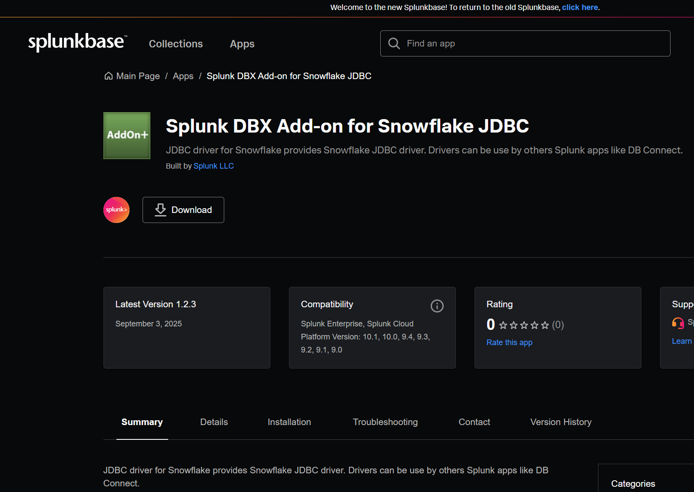Click the 'Learn' link in Support card
Image resolution: width=694 pixels, height=492 pixels.
coord(682,341)
